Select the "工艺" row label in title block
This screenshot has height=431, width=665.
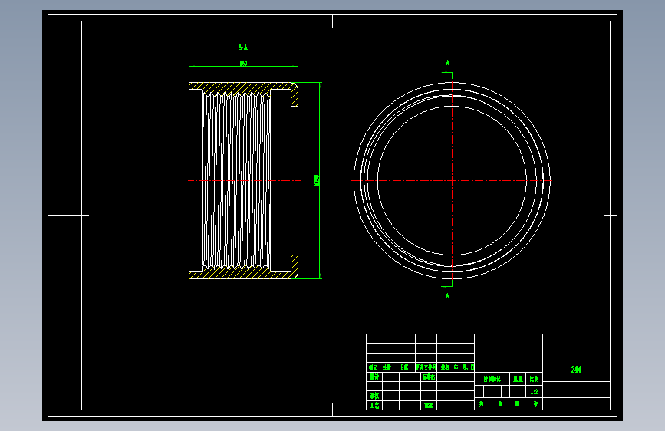[374, 406]
